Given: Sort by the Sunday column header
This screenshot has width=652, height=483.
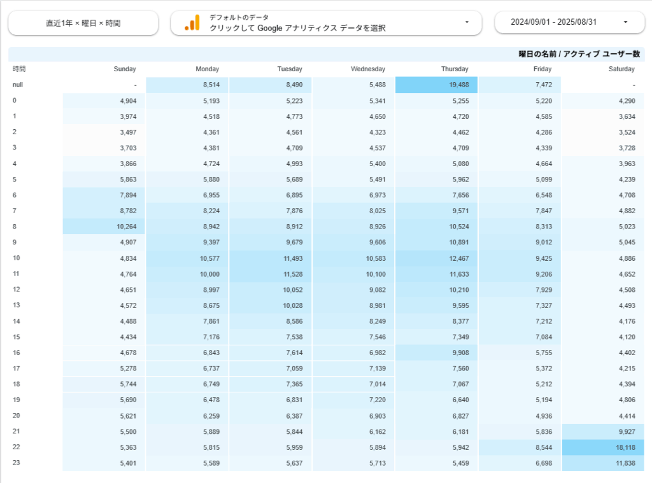Looking at the screenshot, I should (125, 69).
